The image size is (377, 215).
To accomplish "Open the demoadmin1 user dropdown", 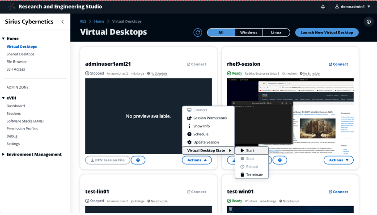I will point(352,7).
